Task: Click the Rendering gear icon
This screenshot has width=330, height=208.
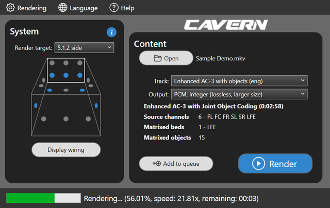Action: click(10, 8)
